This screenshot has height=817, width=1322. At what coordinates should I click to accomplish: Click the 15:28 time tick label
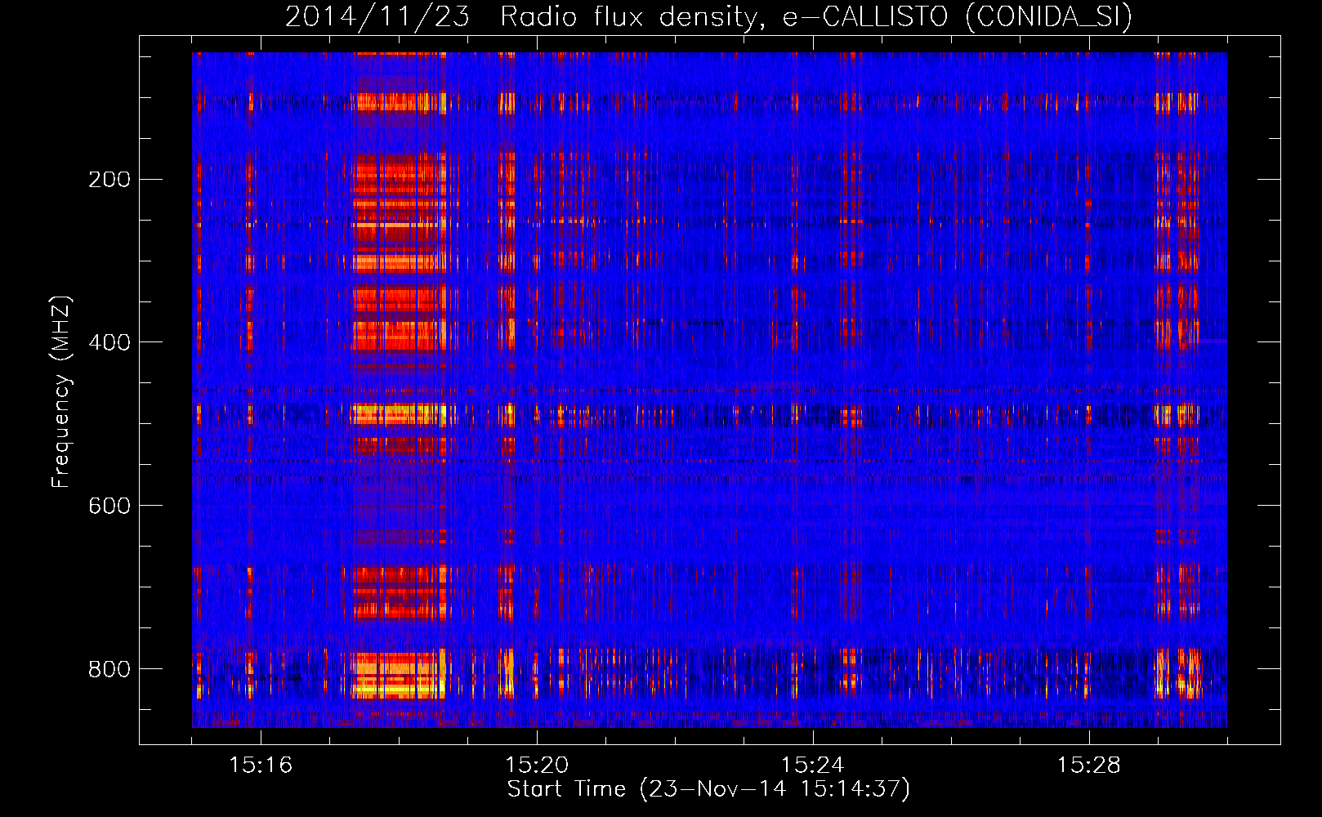click(1089, 766)
